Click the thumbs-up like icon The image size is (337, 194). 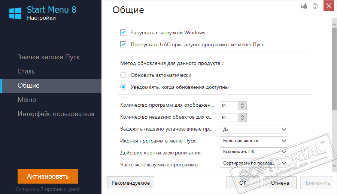(304, 6)
